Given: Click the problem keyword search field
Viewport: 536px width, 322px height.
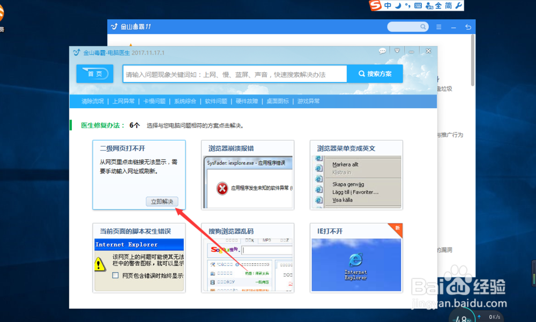Looking at the screenshot, I should pyautogui.click(x=235, y=74).
